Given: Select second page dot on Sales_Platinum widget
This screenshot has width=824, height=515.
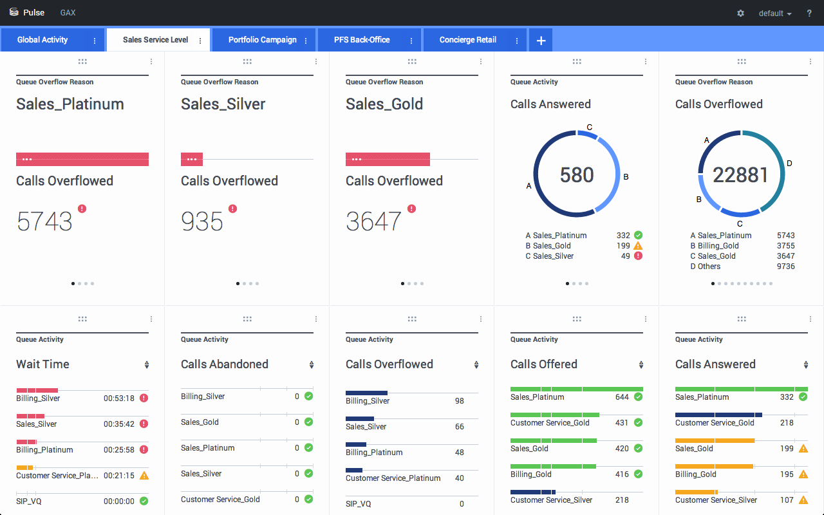Looking at the screenshot, I should 79,283.
